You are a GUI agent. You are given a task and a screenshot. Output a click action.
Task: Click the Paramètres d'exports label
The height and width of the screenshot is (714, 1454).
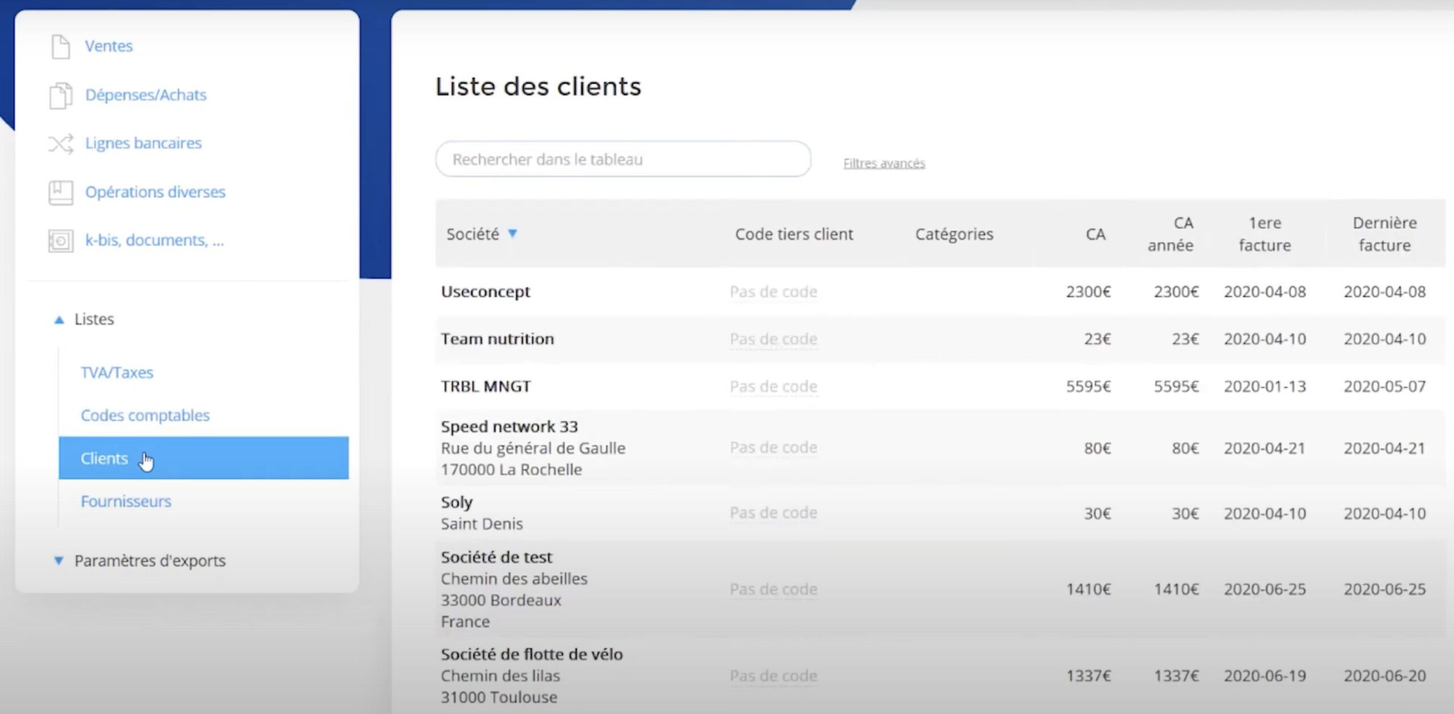point(150,561)
